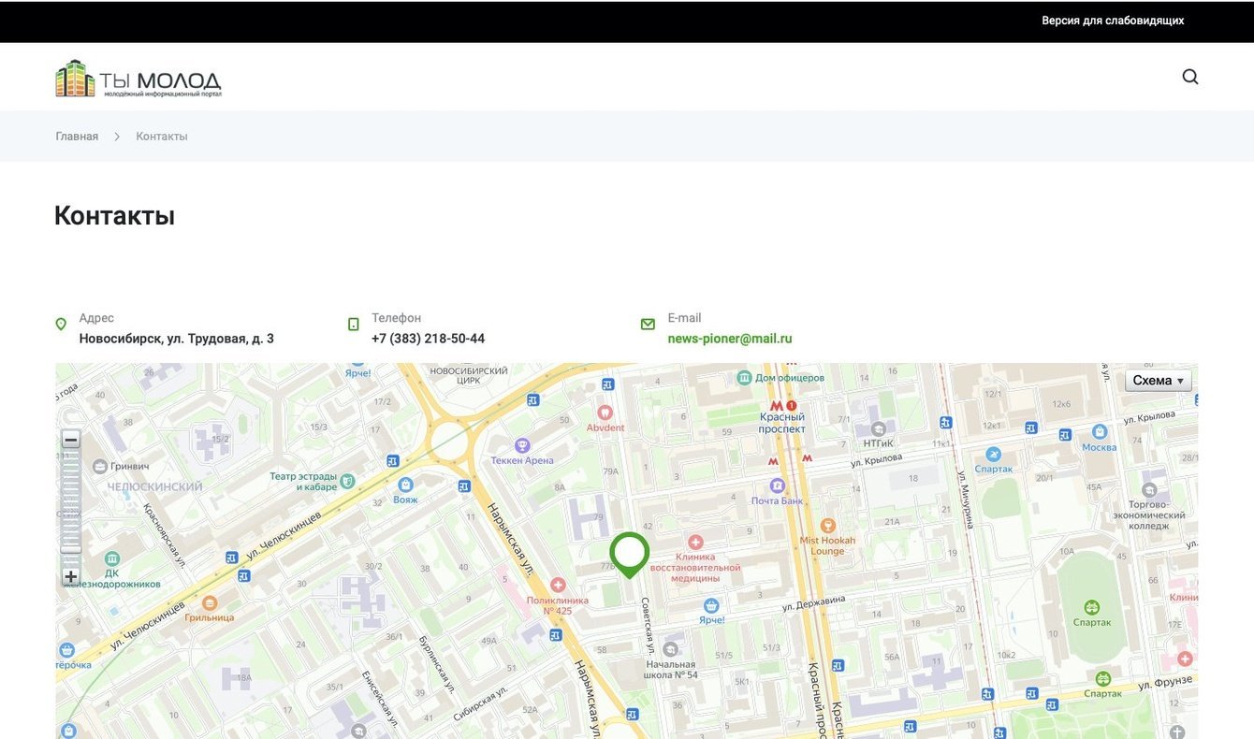Select the Грильница restaurant icon
The image size is (1254, 739).
[x=210, y=603]
